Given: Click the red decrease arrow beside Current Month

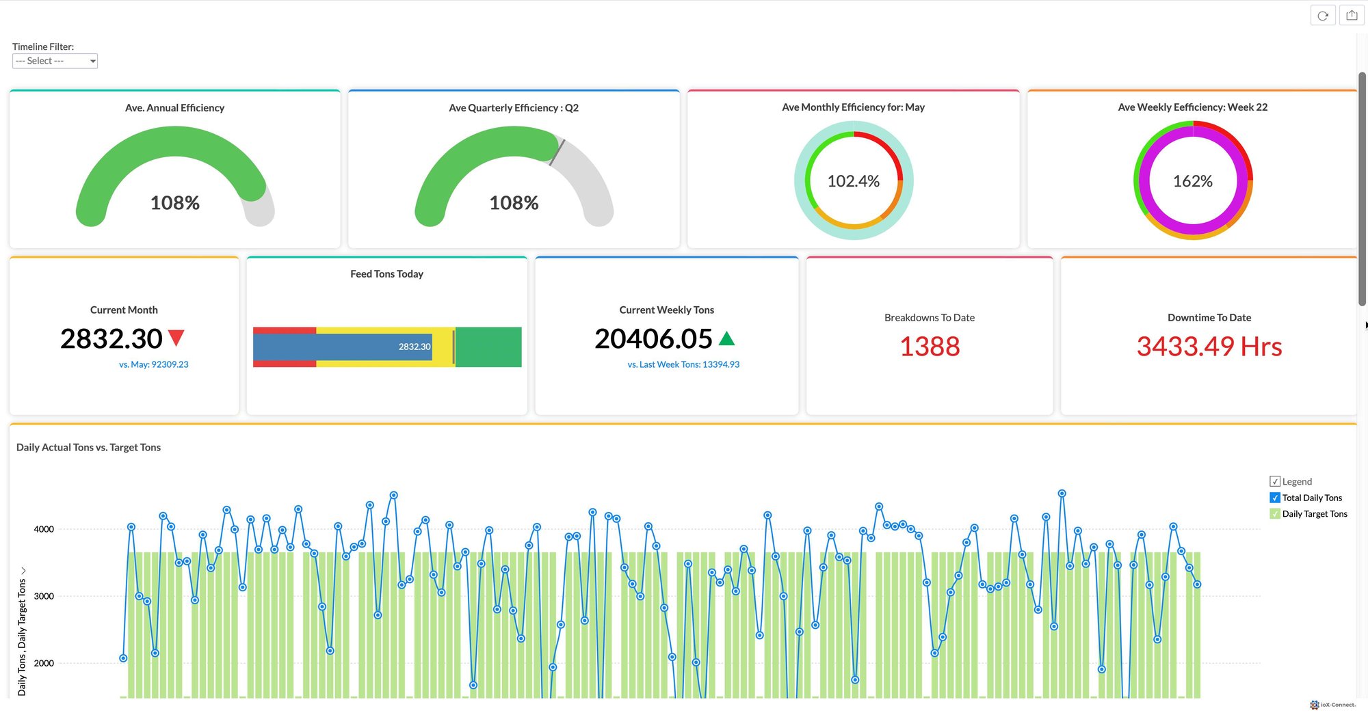Looking at the screenshot, I should pos(176,338).
